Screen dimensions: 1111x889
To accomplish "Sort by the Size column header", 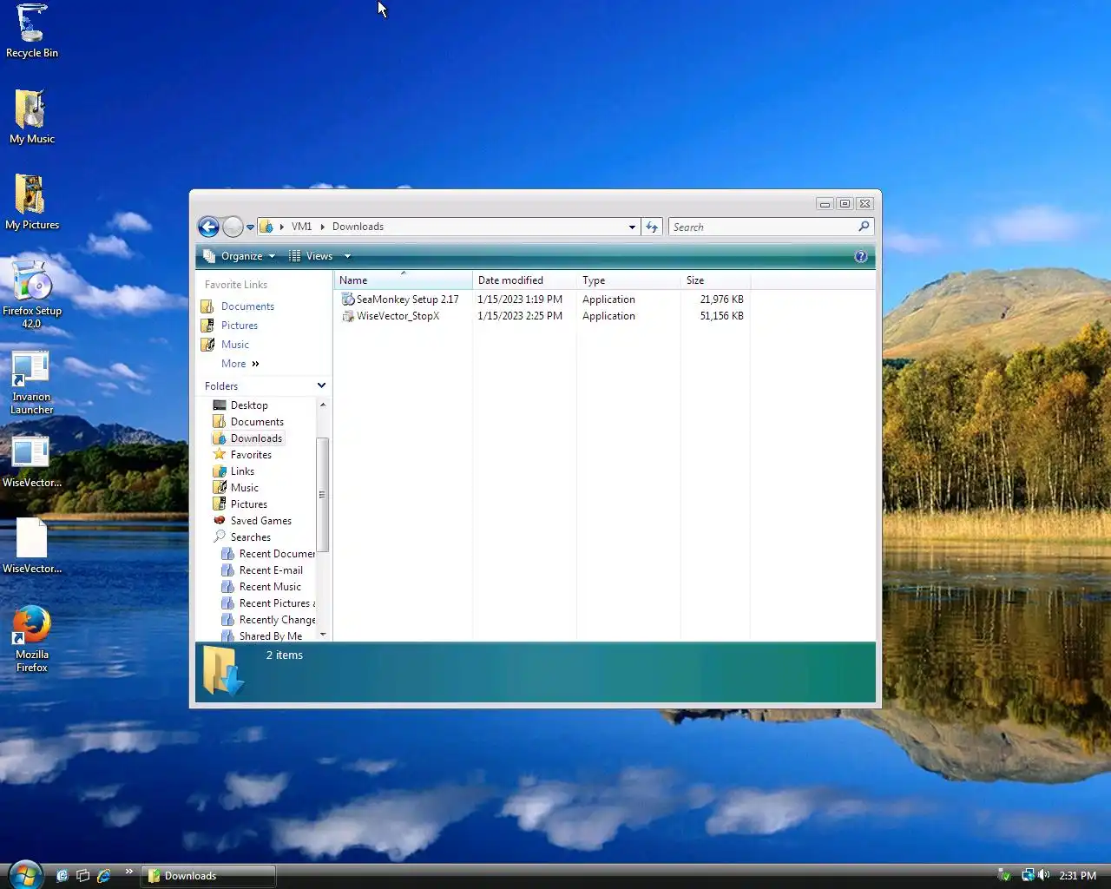I will coord(715,280).
